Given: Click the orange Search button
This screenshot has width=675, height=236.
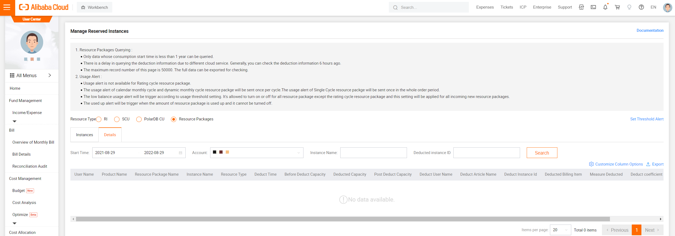Looking at the screenshot, I should click(542, 153).
